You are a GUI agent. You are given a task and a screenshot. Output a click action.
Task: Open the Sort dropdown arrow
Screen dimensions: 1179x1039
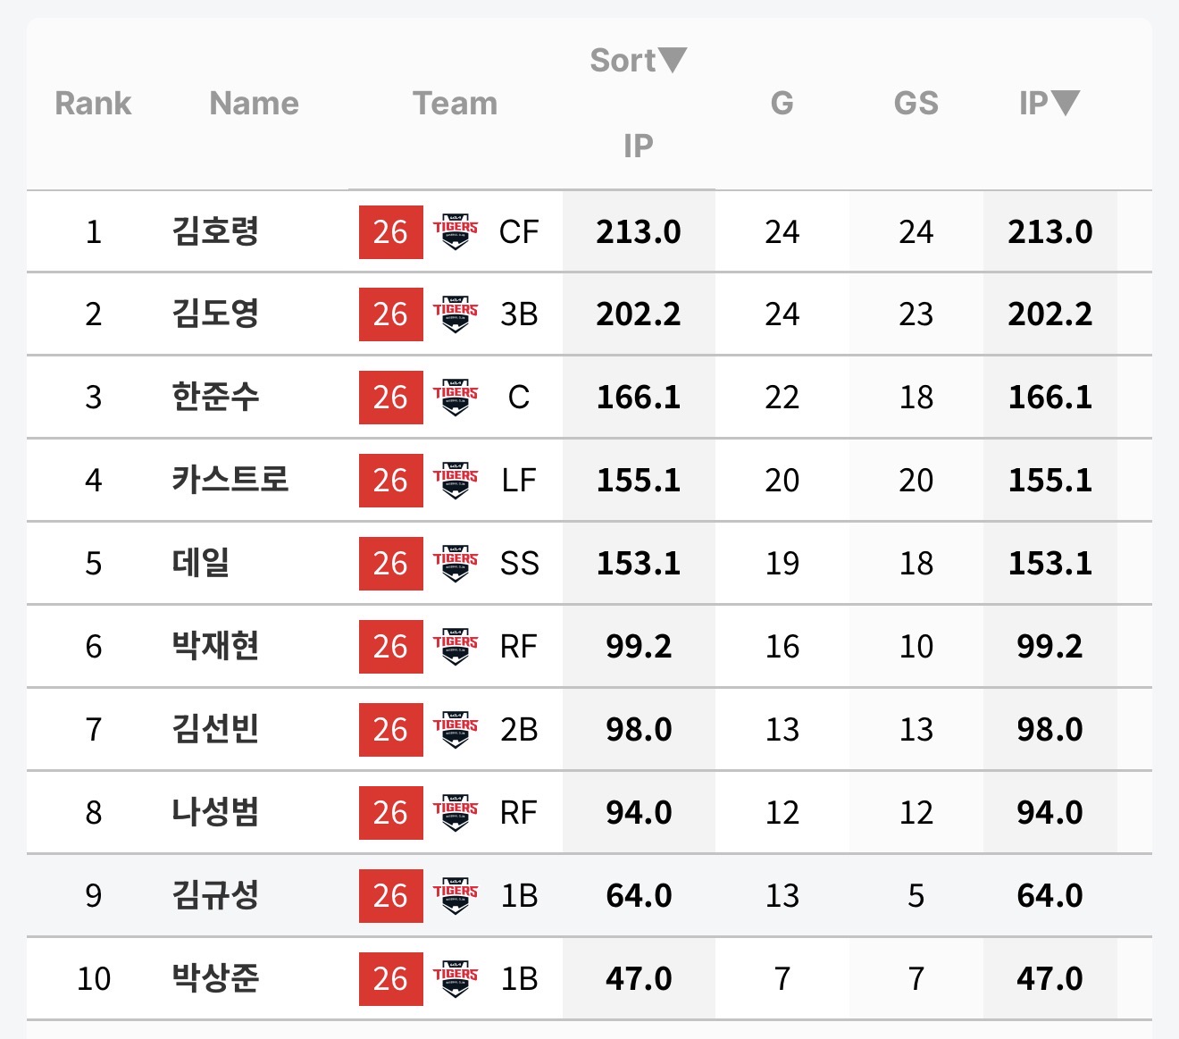click(672, 60)
